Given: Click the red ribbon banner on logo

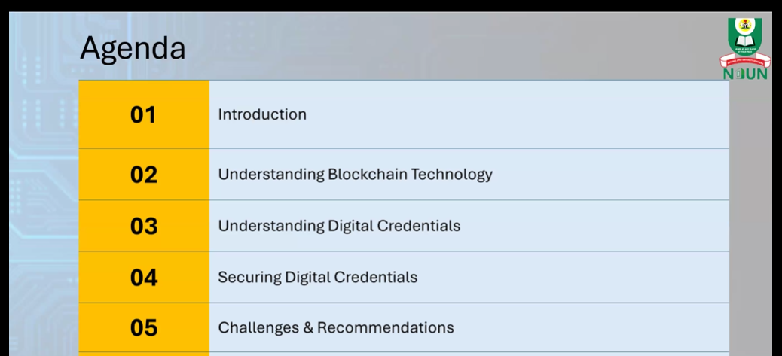Looking at the screenshot, I should coord(745,61).
